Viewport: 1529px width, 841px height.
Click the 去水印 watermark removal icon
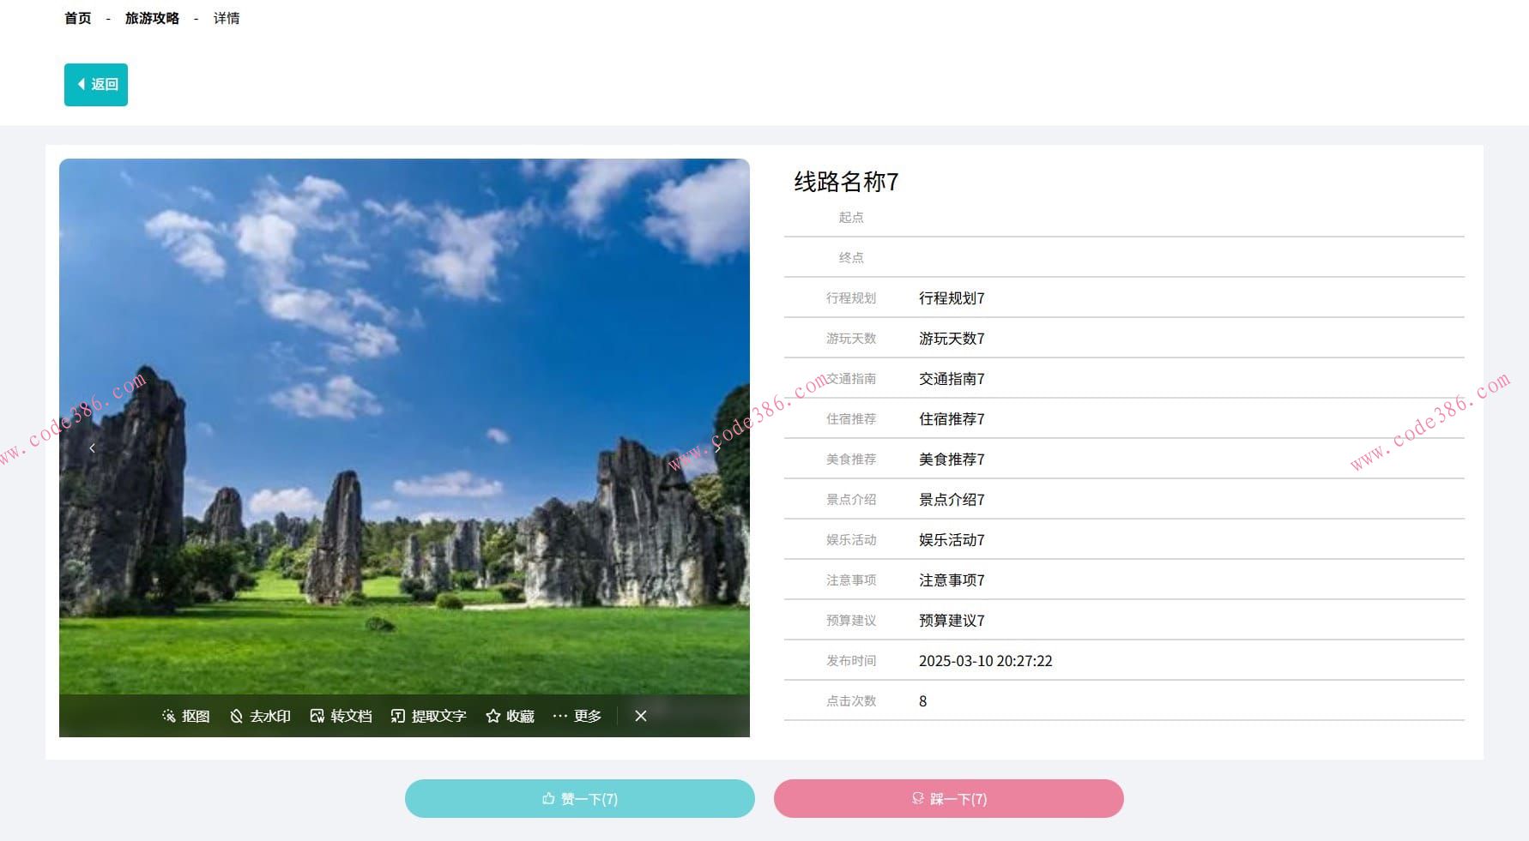coord(236,716)
